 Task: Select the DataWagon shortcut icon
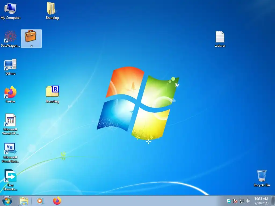10,39
